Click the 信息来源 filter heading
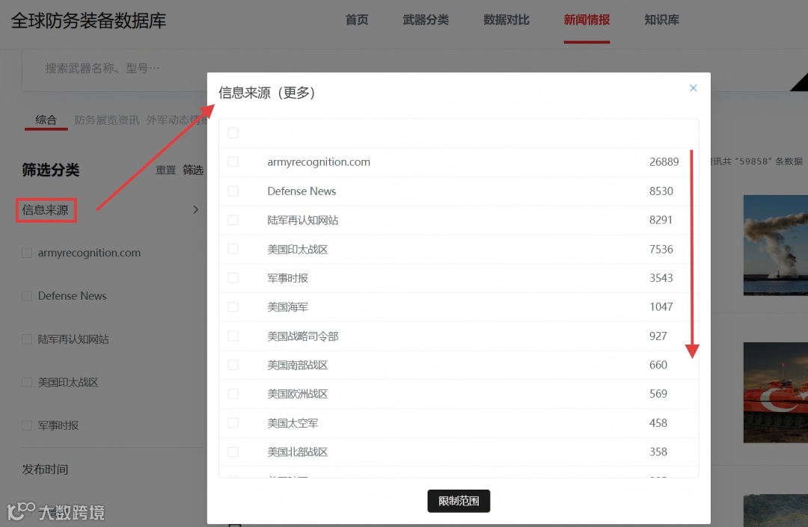 (46, 210)
